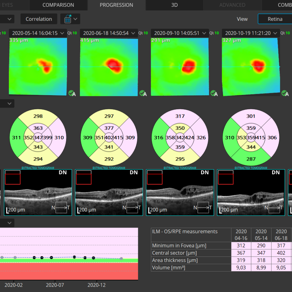Viewport: 292px width, 292px height.
Task: Click the N→T orientation icon on the first tomogram
Action: coord(60,208)
